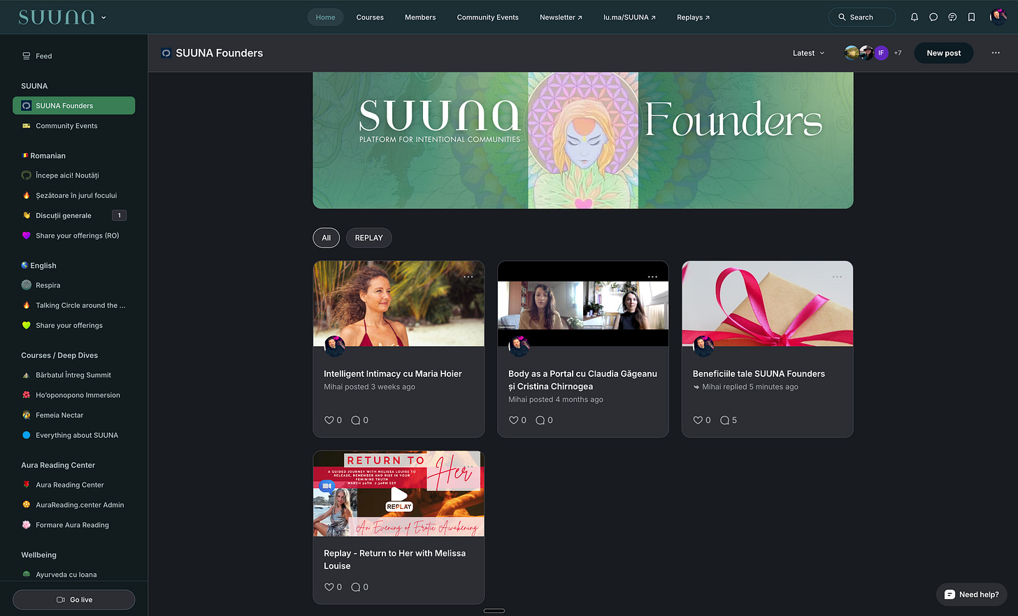This screenshot has height=616, width=1018.
Task: Collapse the SUUNA sidebar section header
Action: [x=34, y=86]
